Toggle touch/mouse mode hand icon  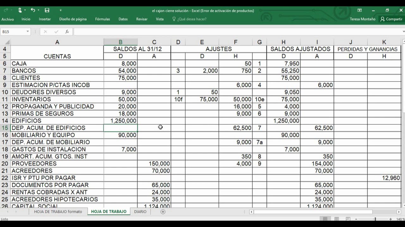20,10
